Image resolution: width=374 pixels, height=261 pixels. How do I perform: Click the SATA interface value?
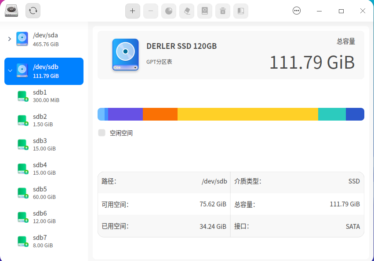point(353,226)
